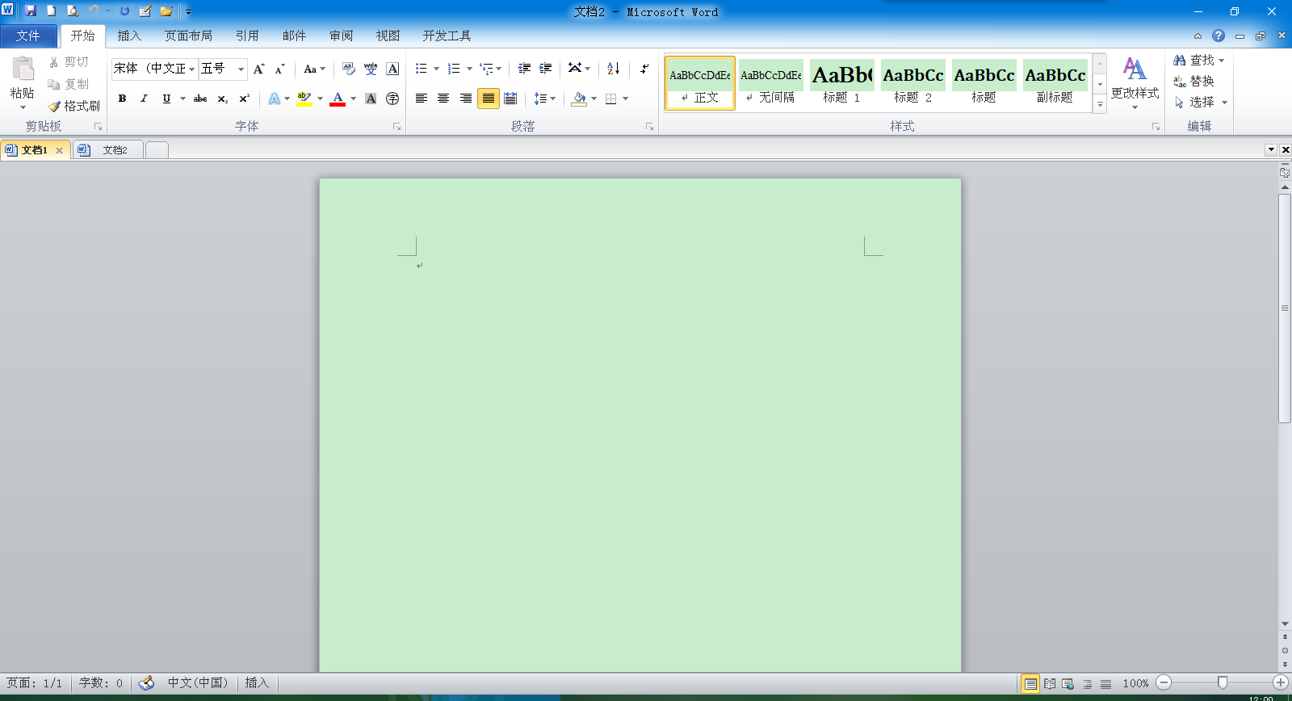The image size is (1292, 701).
Task: Open the Review ribbon tab
Action: (341, 36)
